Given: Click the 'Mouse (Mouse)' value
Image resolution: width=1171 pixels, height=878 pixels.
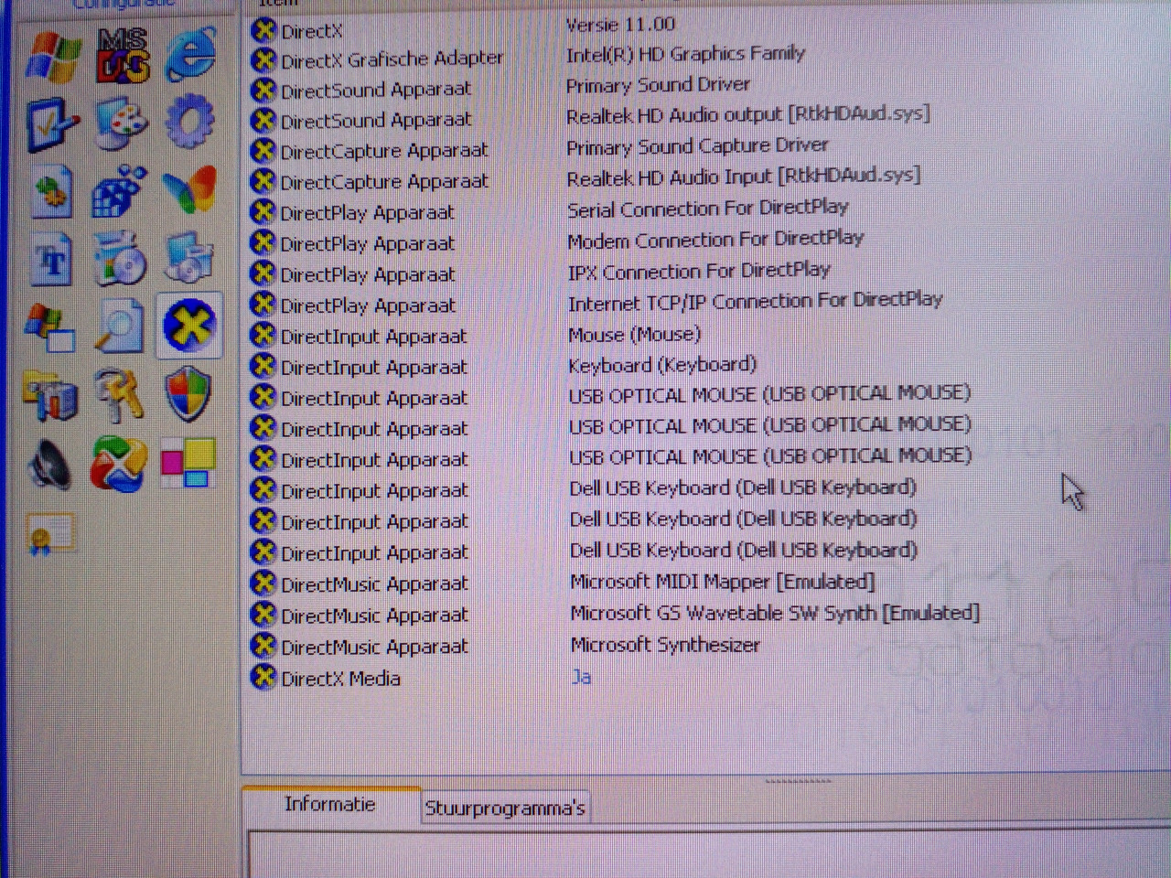Looking at the screenshot, I should pyautogui.click(x=635, y=335).
